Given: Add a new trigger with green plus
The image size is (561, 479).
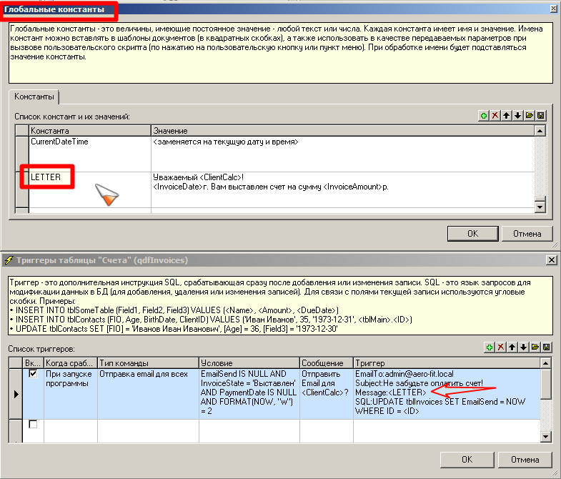Looking at the screenshot, I should [490, 347].
